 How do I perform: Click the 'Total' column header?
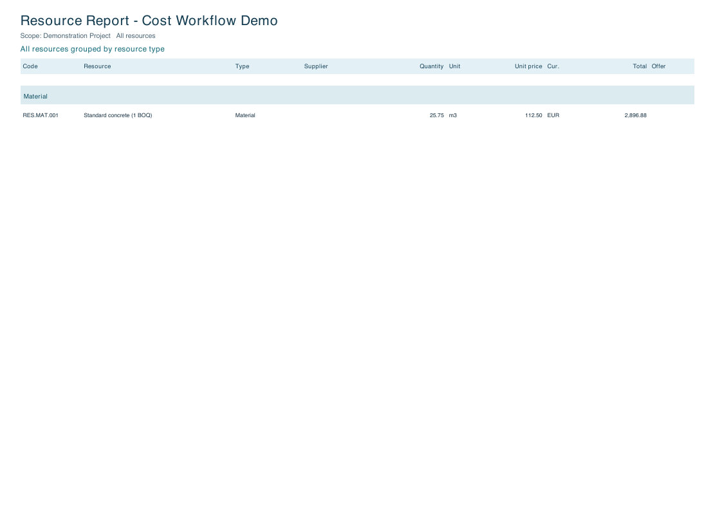640,66
